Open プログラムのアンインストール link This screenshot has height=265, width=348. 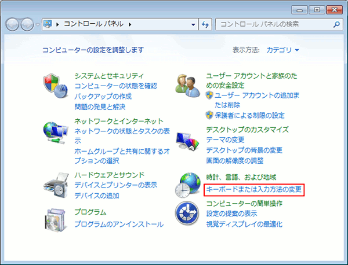pyautogui.click(x=115, y=224)
